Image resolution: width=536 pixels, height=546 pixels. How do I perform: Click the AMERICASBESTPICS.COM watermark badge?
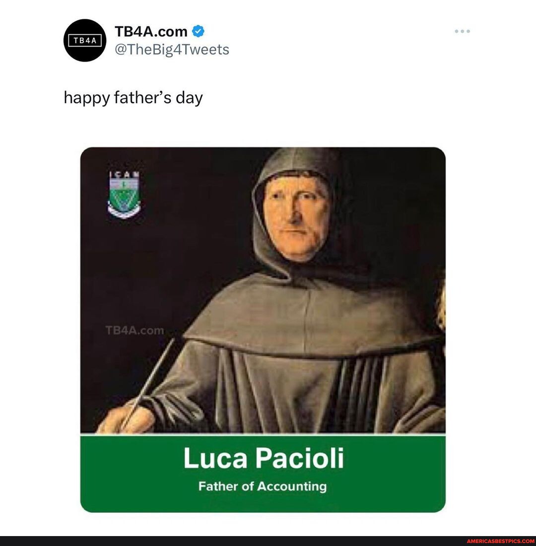(x=501, y=542)
